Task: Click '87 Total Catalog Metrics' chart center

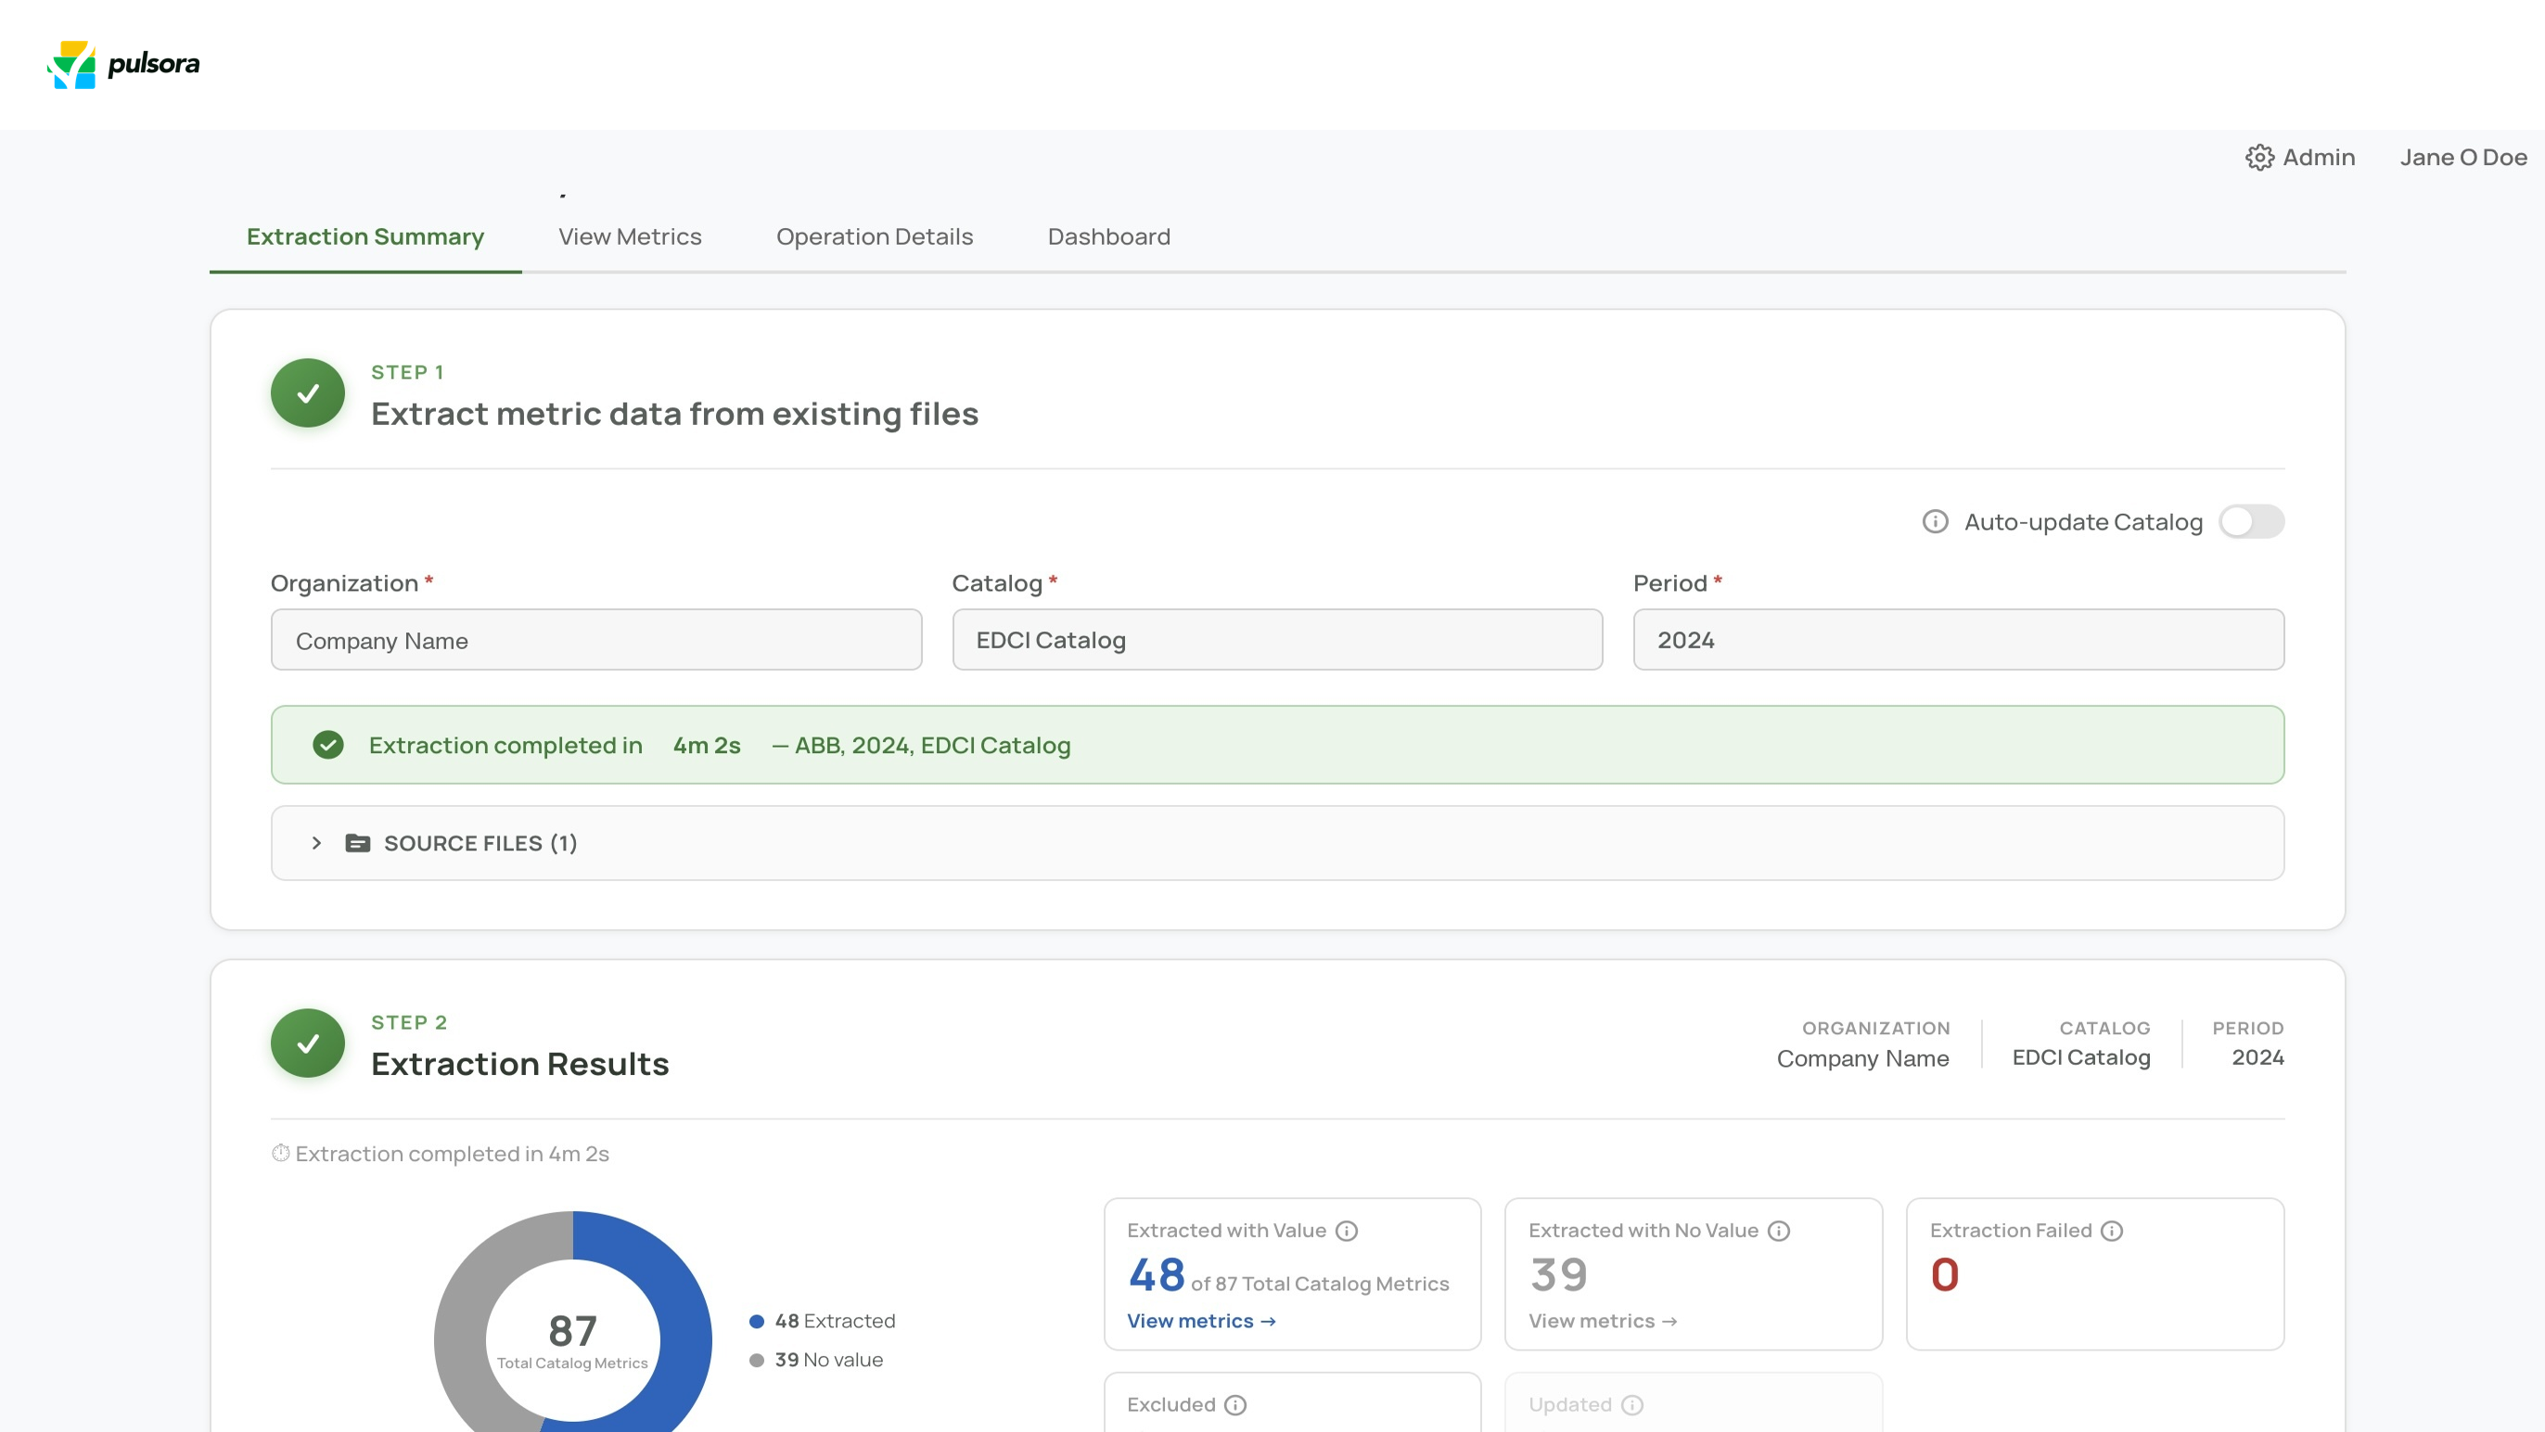Action: pos(573,1340)
